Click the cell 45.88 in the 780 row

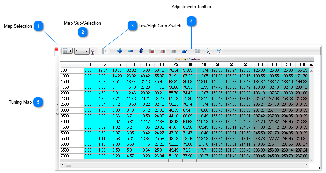point(147,70)
